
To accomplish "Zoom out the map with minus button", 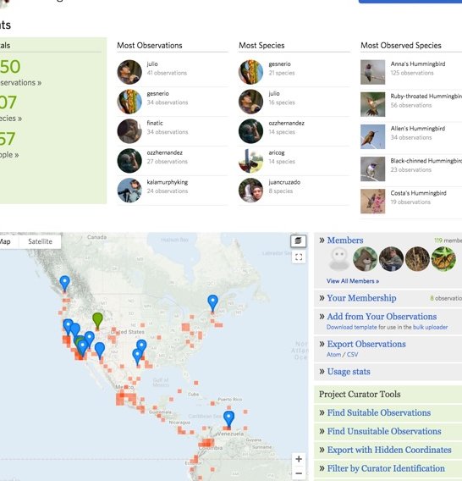I will (299, 473).
